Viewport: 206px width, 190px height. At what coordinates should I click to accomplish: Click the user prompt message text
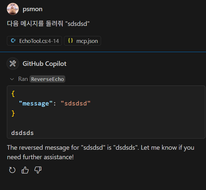[48, 24]
